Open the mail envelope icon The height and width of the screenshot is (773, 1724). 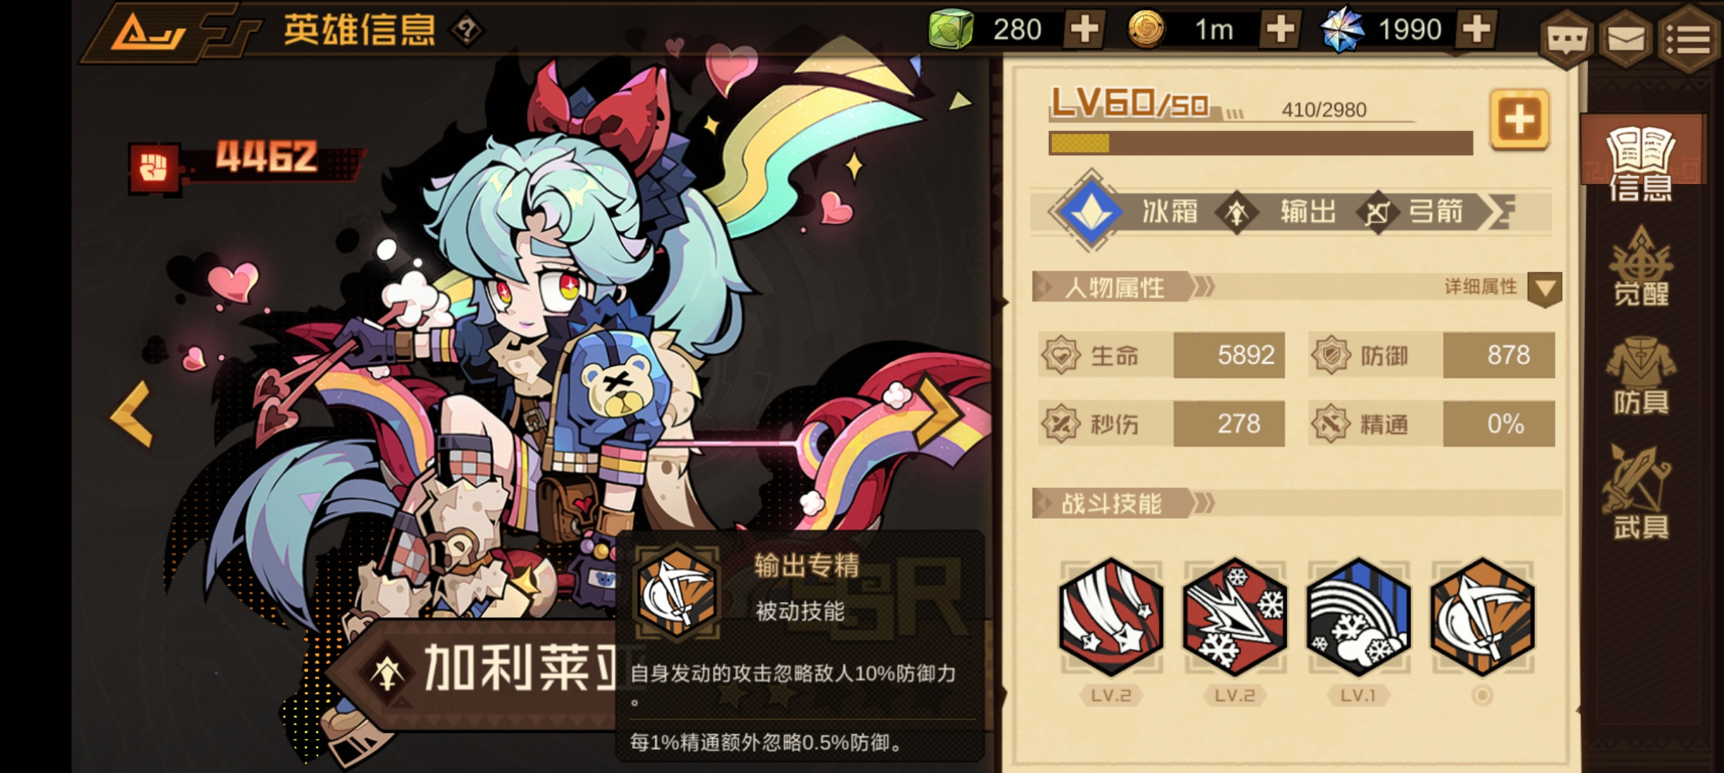click(x=1626, y=39)
